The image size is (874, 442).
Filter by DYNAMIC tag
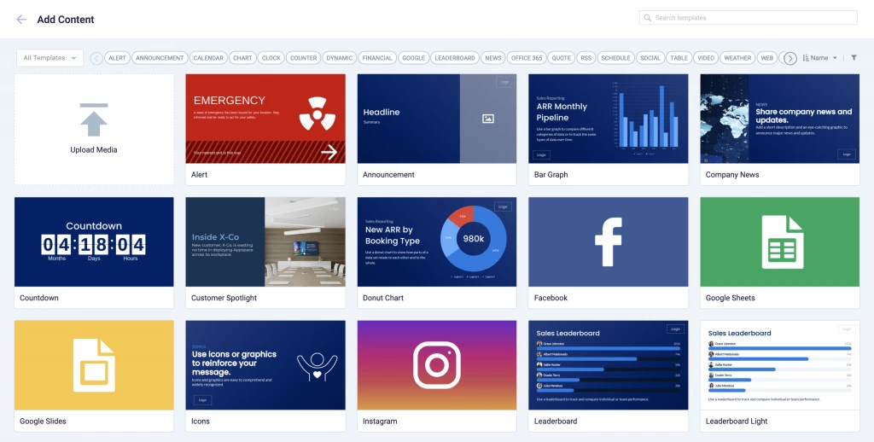coord(340,58)
